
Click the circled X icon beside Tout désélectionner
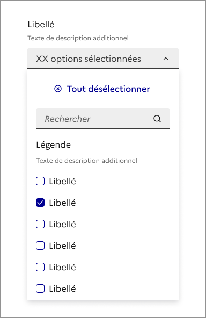click(x=58, y=89)
